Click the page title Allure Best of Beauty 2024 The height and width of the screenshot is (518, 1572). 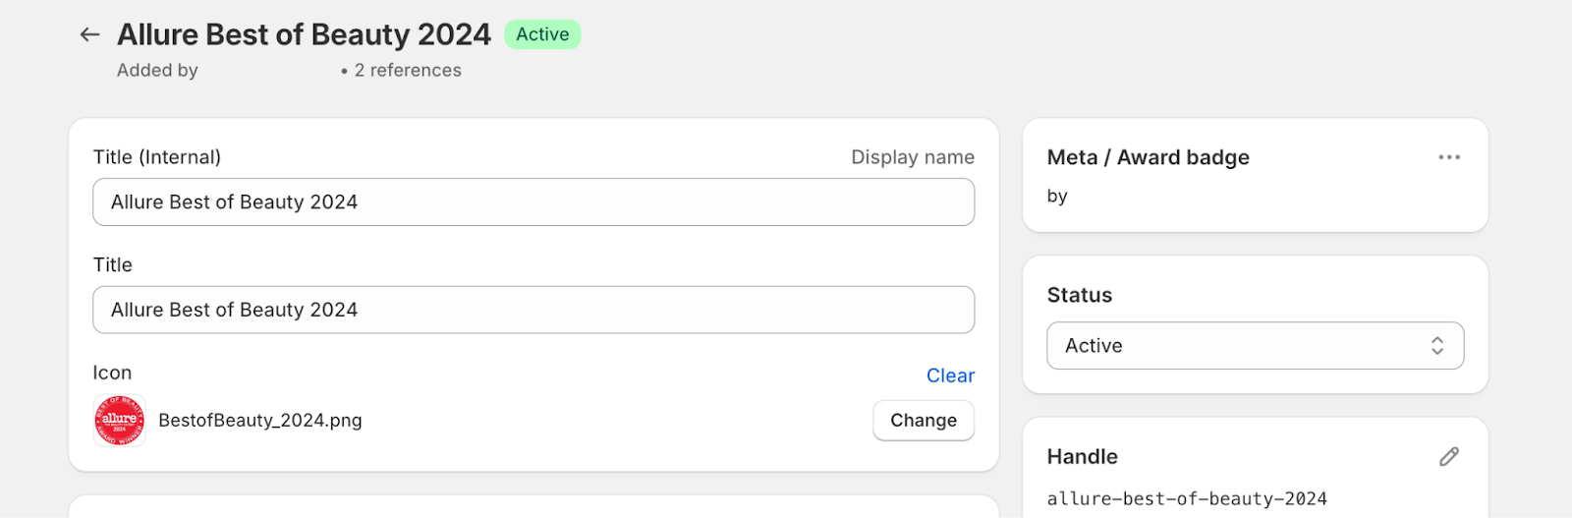click(x=304, y=34)
